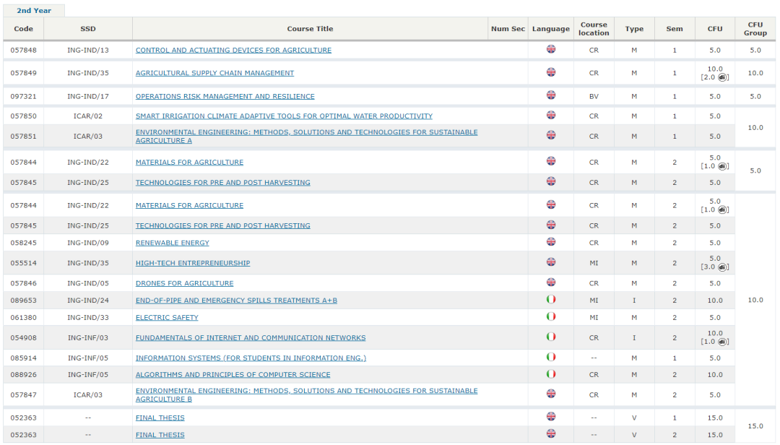Click UK flag in Smart Irrigation row
This screenshot has height=445, width=780.
[x=551, y=115]
